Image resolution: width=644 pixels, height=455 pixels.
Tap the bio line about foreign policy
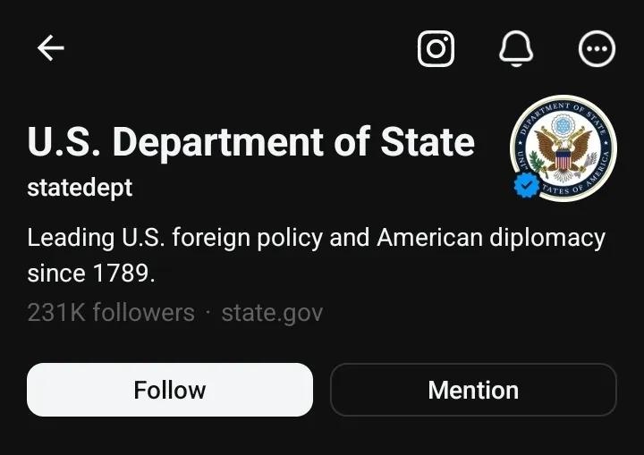pos(317,238)
